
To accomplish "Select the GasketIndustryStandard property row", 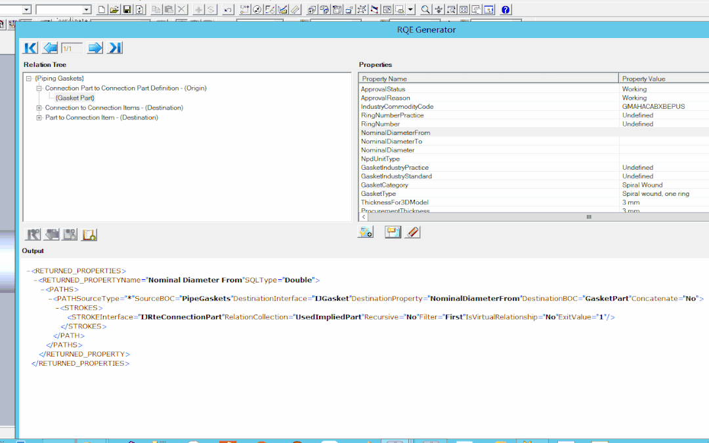I will click(x=534, y=176).
